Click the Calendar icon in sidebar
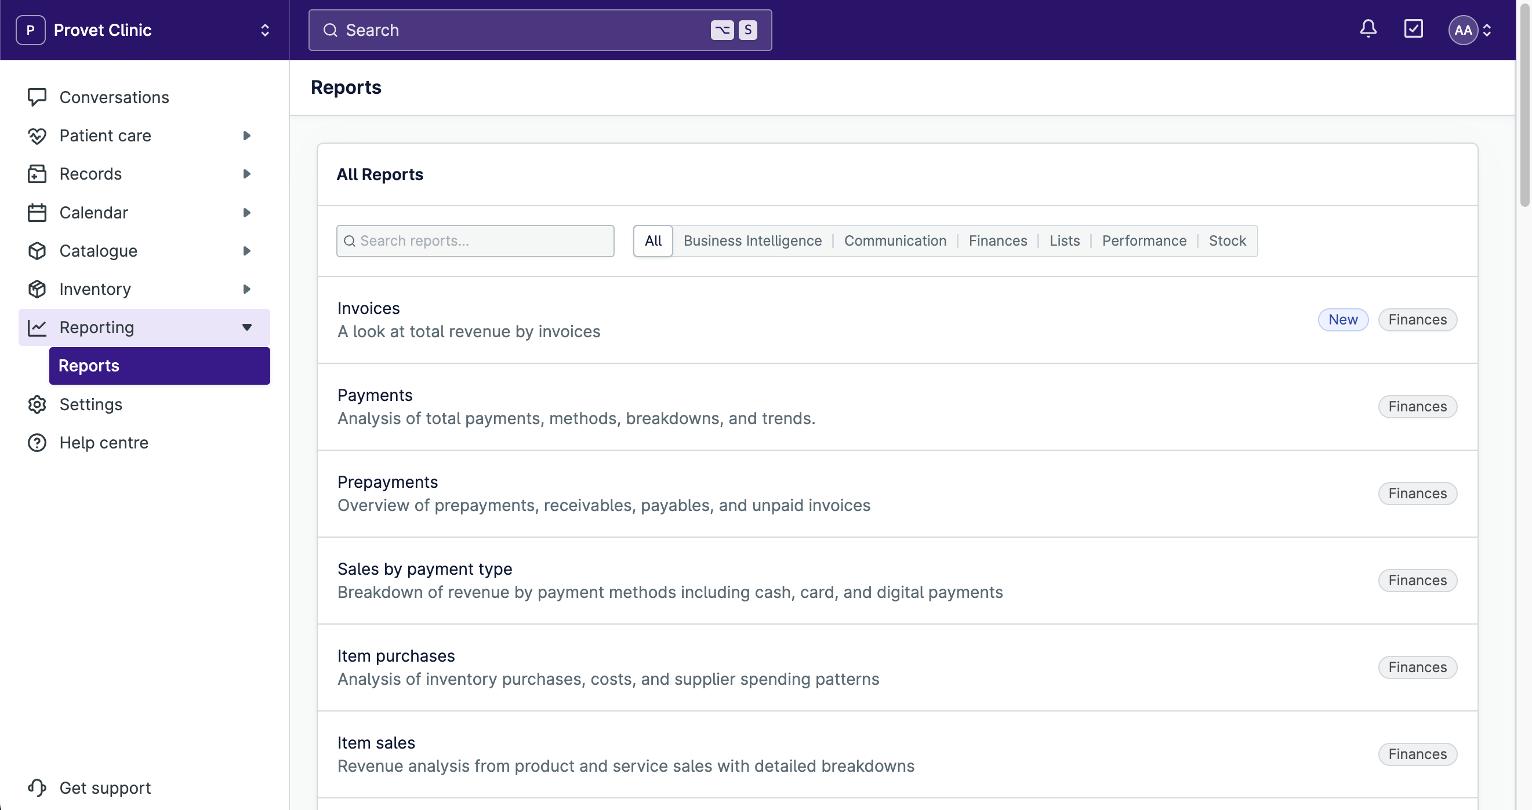Viewport: 1532px width, 810px height. tap(37, 212)
